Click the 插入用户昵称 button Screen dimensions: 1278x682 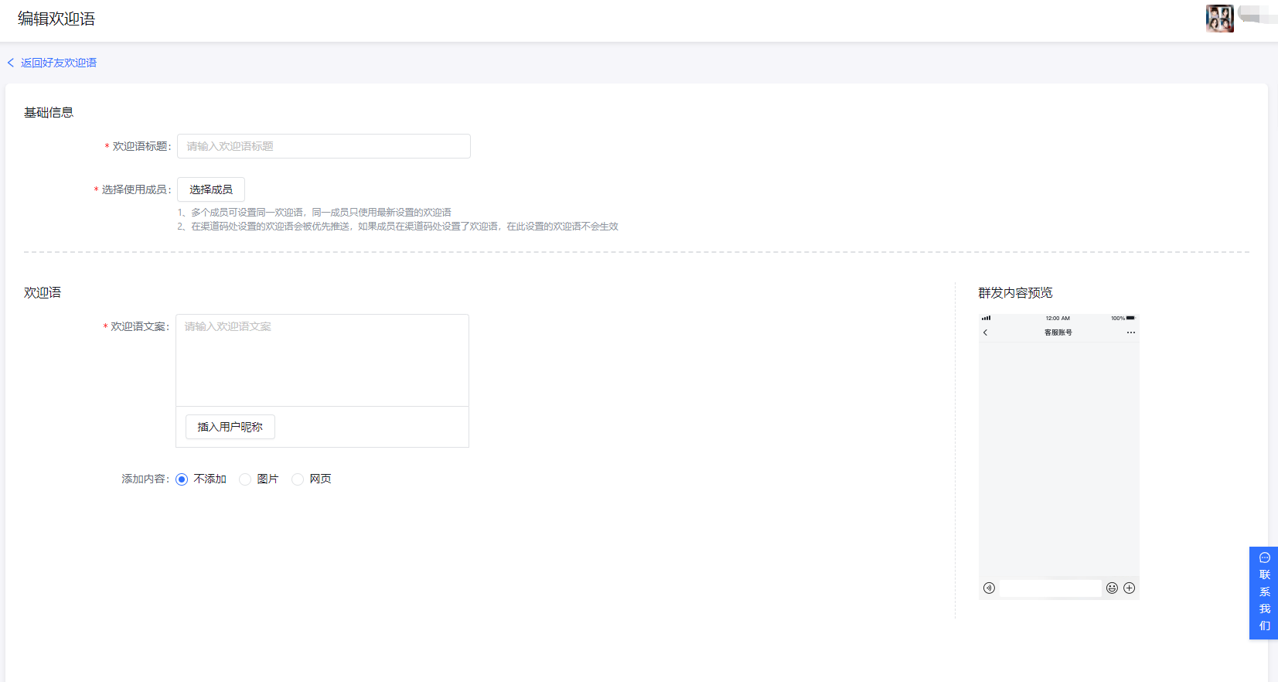230,427
